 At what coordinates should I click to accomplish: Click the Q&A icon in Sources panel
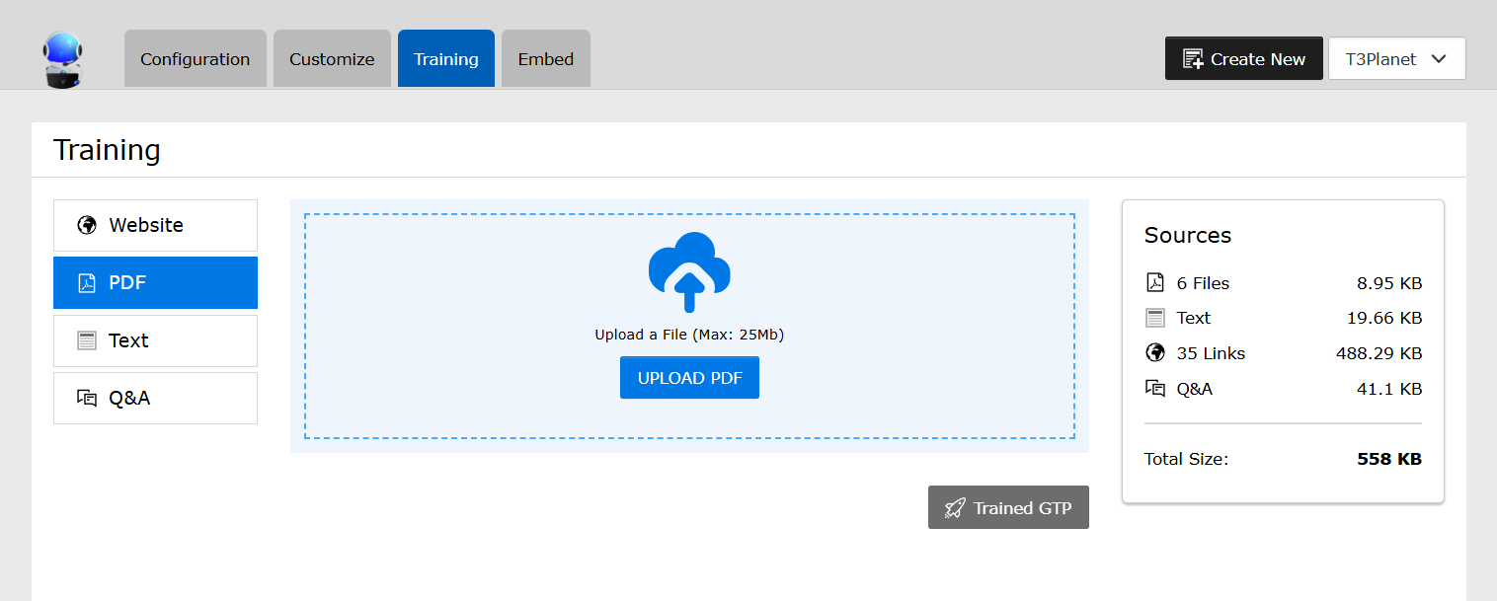click(1155, 388)
